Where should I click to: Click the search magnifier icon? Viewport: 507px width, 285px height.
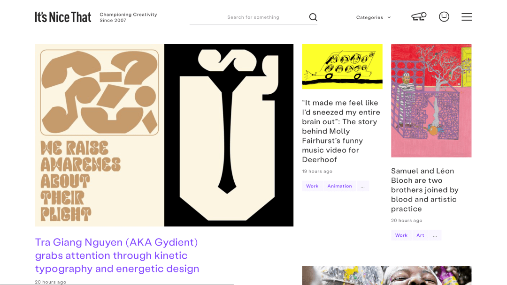point(313,17)
